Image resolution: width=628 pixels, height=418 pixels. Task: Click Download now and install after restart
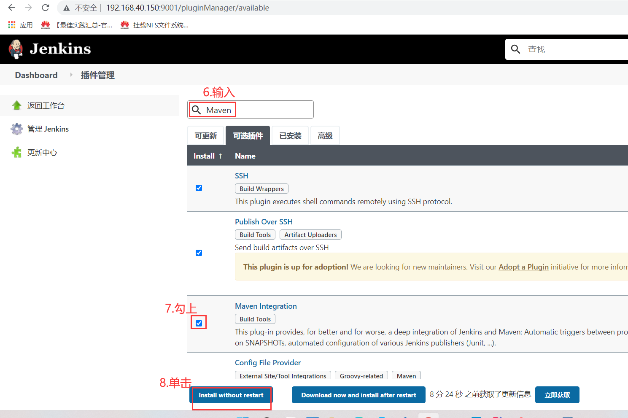(x=358, y=395)
